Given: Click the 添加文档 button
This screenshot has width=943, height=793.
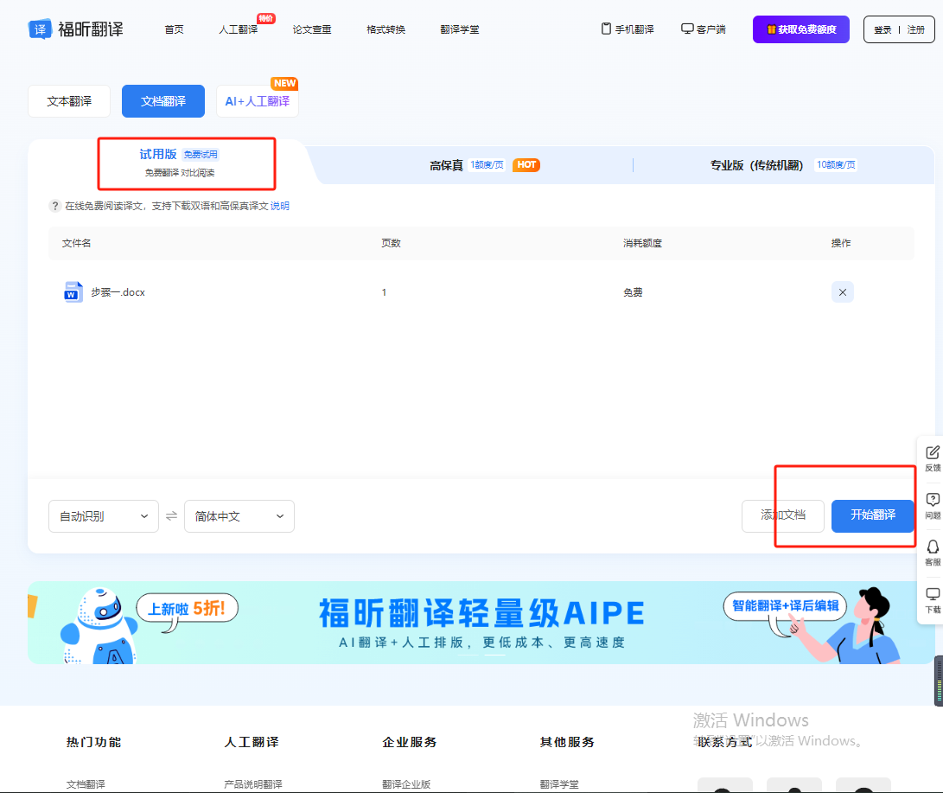Looking at the screenshot, I should coord(783,515).
